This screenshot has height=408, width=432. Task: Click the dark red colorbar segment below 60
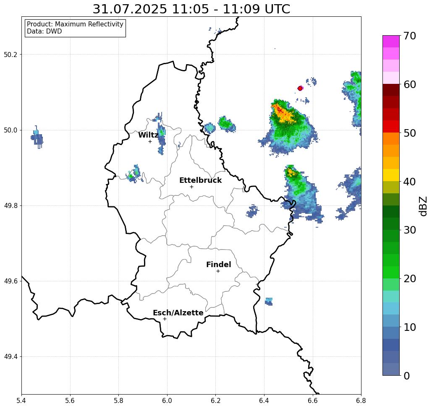[x=391, y=90]
